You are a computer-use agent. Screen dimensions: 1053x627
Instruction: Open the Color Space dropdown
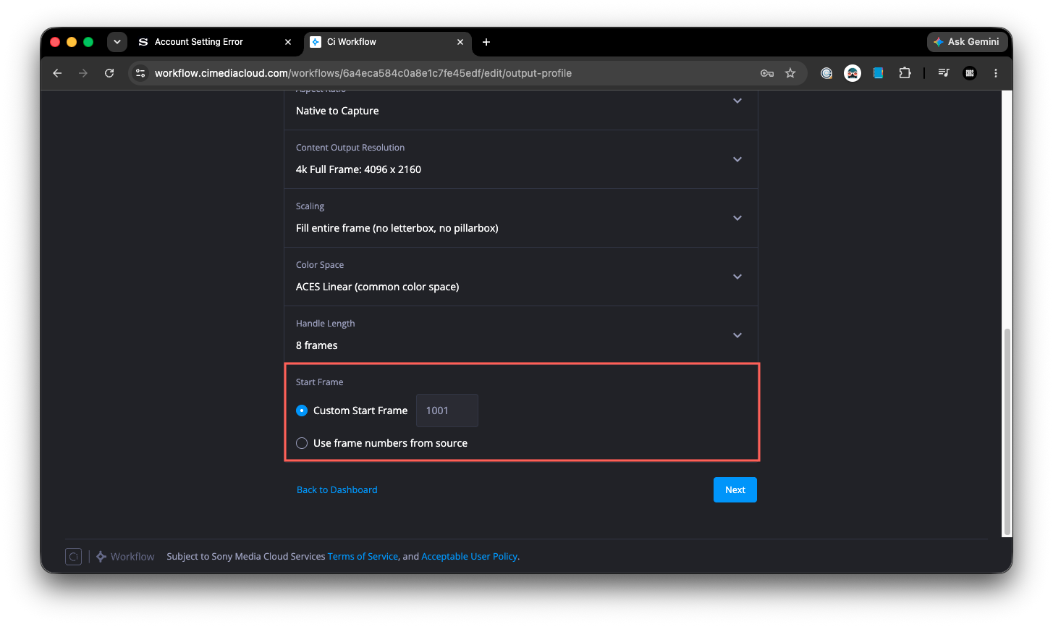click(x=521, y=277)
